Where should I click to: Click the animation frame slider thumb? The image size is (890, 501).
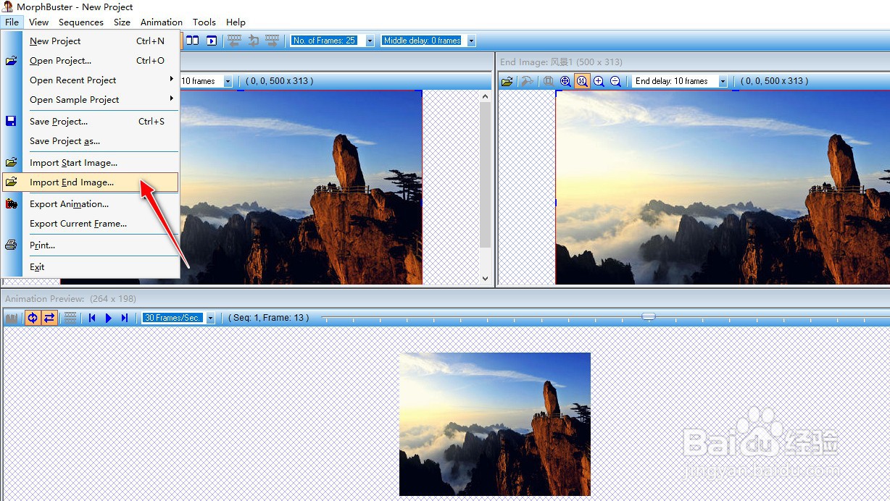coord(649,316)
